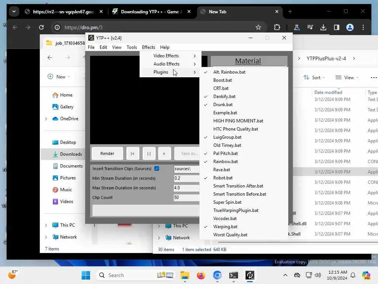Expand the Audio Effects submenu
The height and width of the screenshot is (284, 378).
click(171, 64)
